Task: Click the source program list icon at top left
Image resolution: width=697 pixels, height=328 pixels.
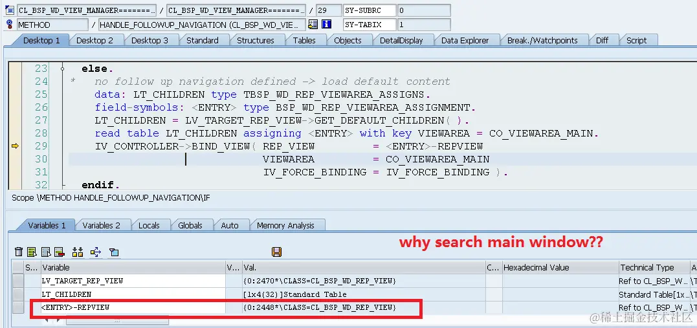Action: click(9, 10)
